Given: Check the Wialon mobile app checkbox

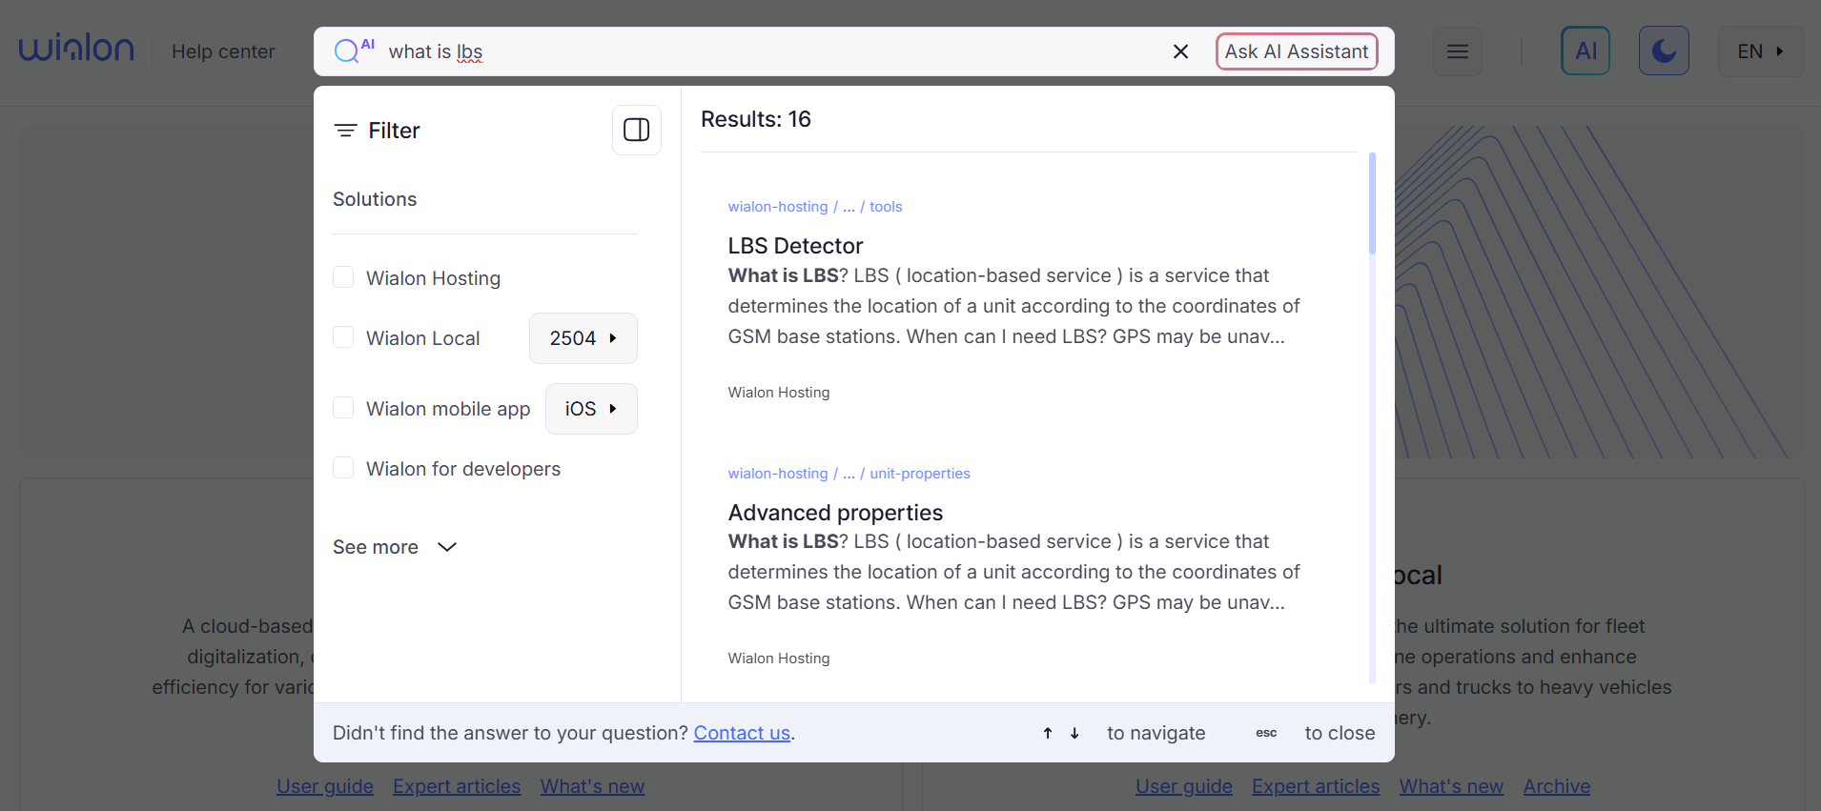Looking at the screenshot, I should tap(343, 408).
